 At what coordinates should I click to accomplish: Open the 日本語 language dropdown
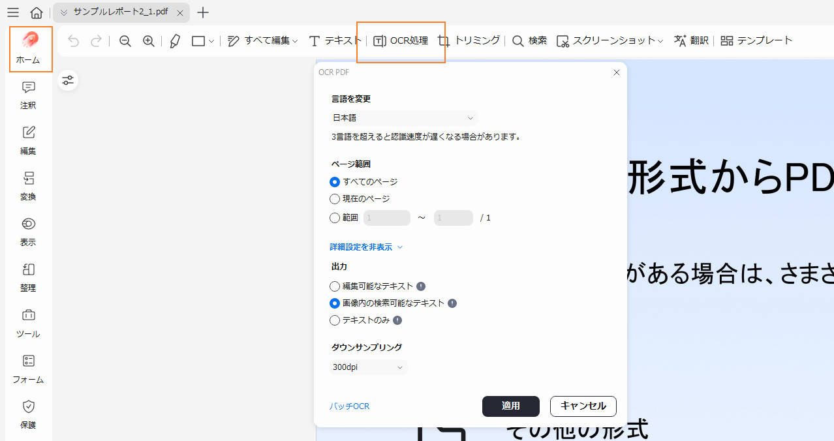click(x=403, y=118)
